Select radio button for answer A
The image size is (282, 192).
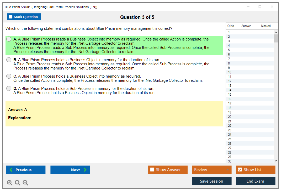point(9,39)
